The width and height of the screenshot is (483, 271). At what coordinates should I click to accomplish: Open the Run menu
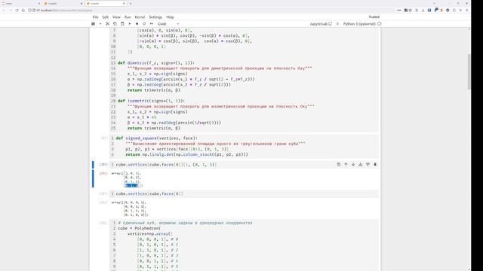(128, 17)
